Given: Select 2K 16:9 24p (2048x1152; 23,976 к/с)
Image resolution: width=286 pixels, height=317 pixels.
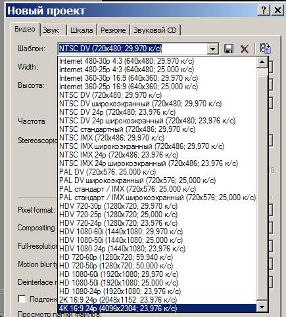Looking at the screenshot, I should tap(157, 300).
